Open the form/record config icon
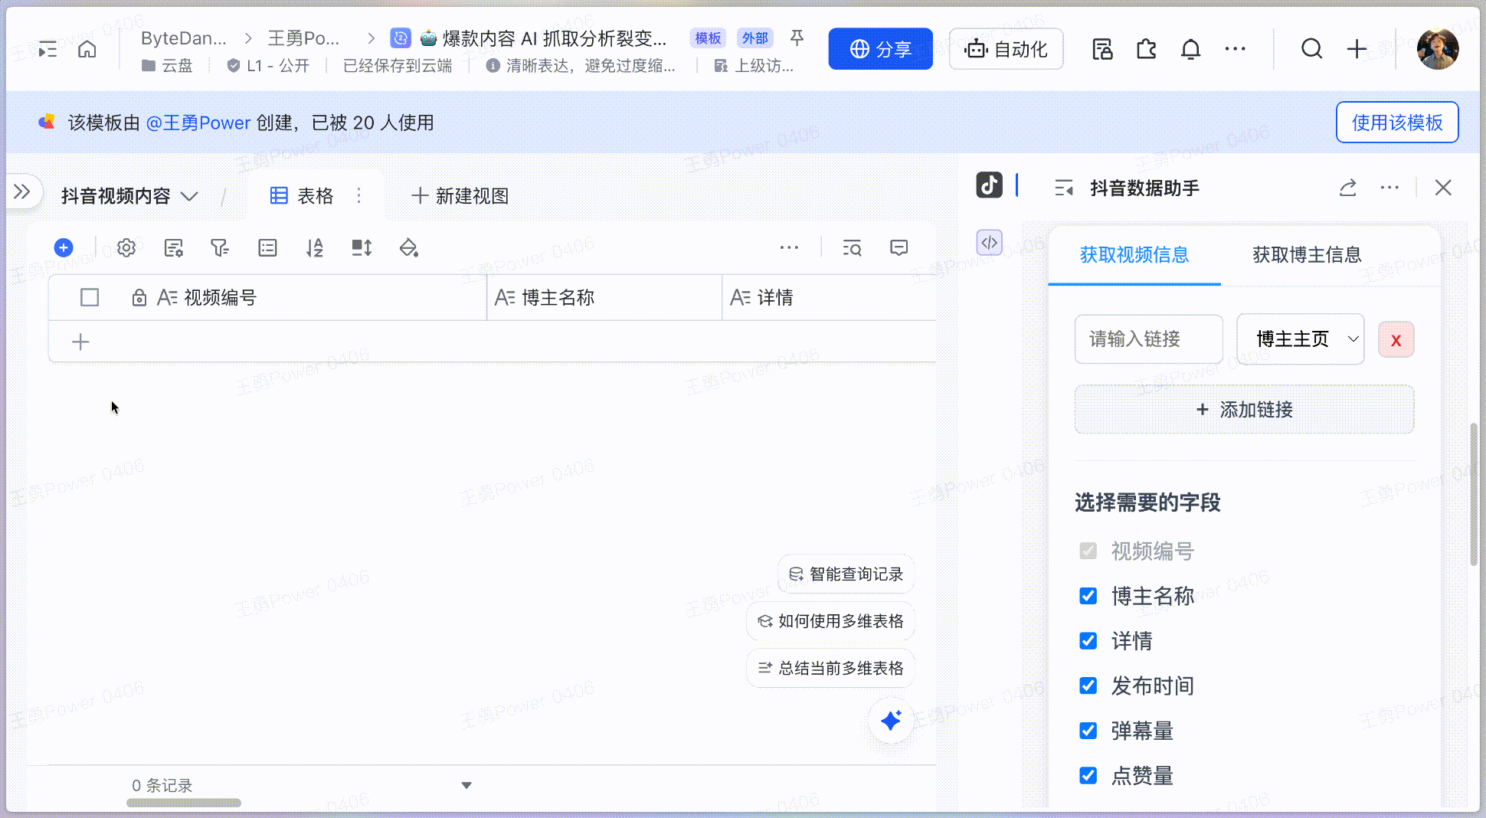Screen dimensions: 1486x818 pyautogui.click(x=174, y=247)
